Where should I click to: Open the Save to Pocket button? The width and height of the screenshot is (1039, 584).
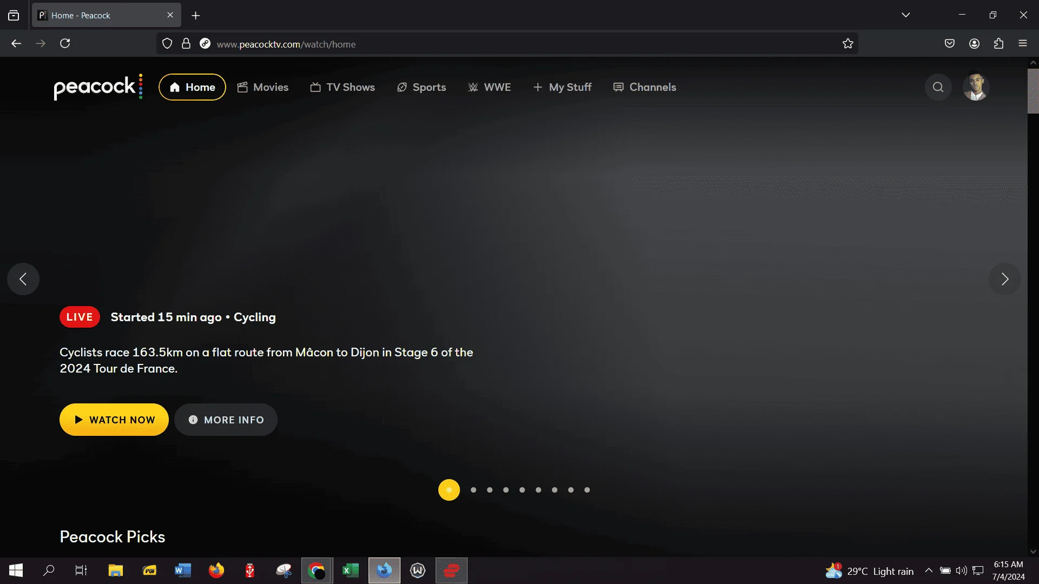tap(950, 44)
